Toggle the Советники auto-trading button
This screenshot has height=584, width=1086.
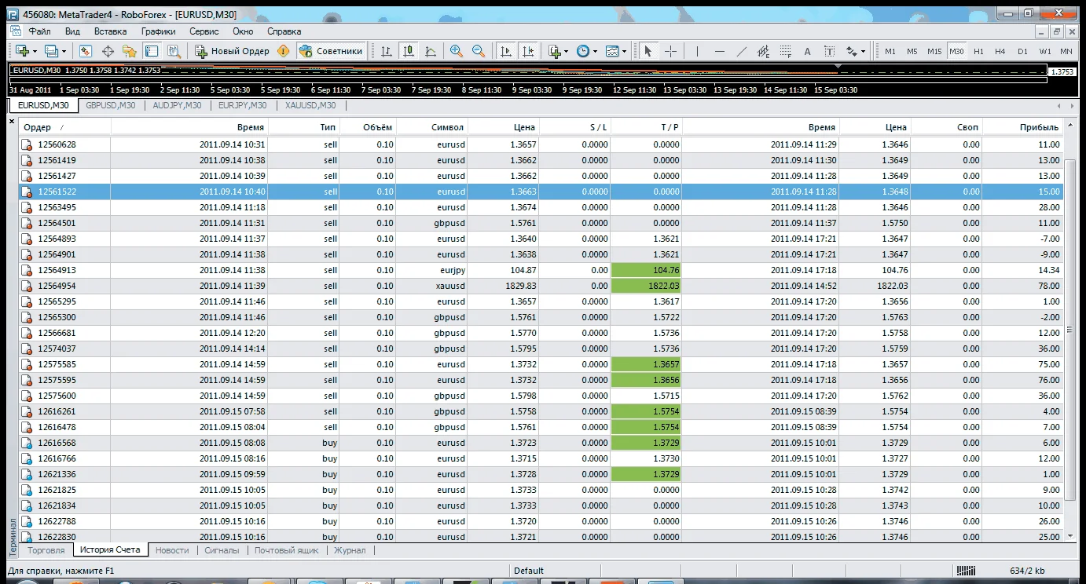(332, 51)
